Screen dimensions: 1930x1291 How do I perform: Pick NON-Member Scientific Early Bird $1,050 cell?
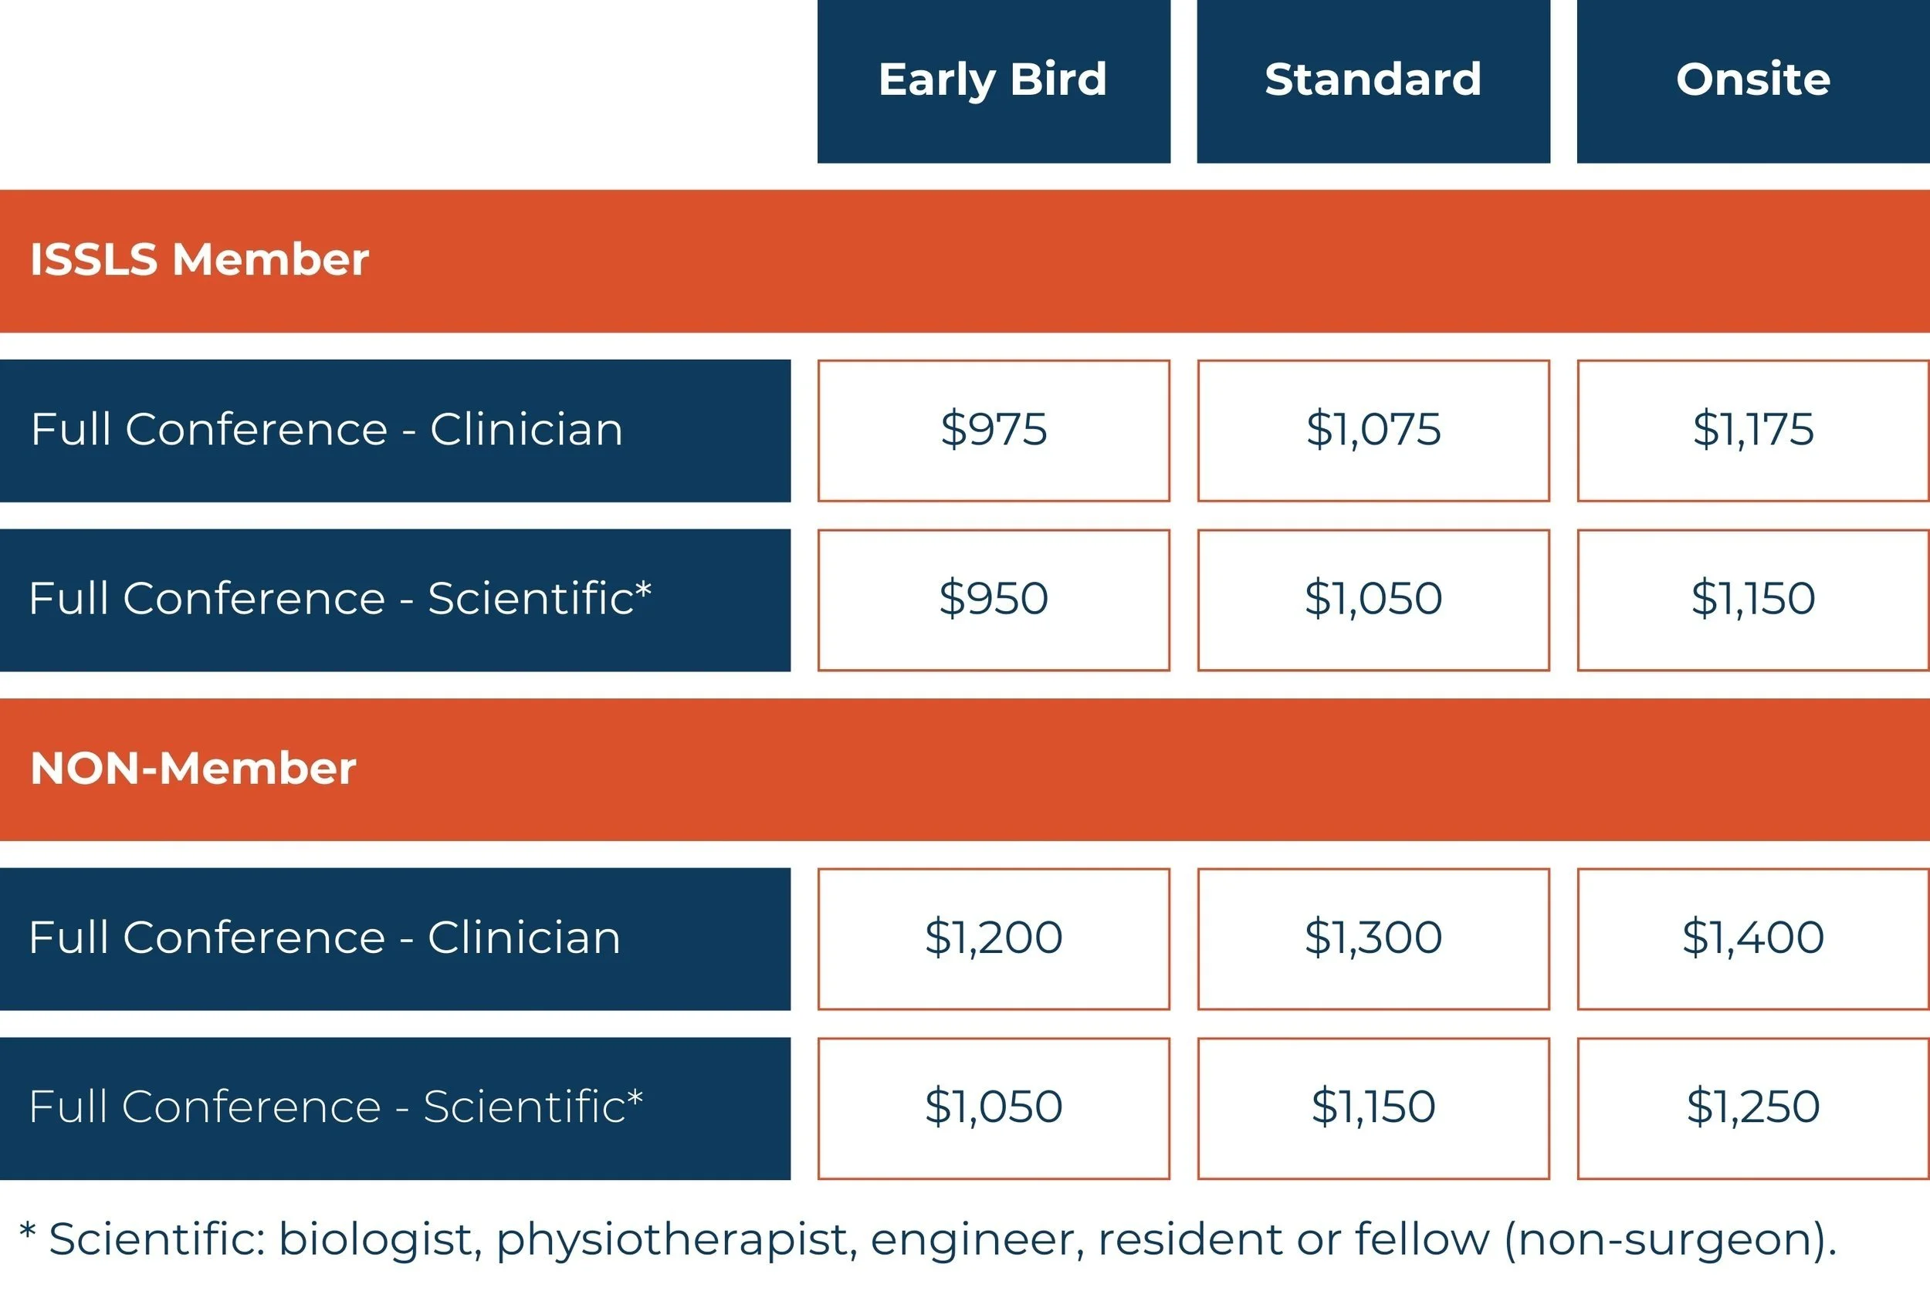(x=993, y=1107)
